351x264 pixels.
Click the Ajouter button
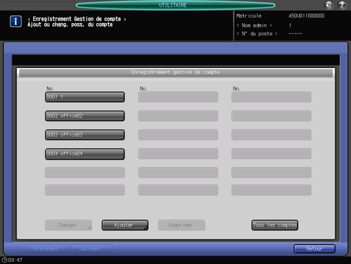125,225
